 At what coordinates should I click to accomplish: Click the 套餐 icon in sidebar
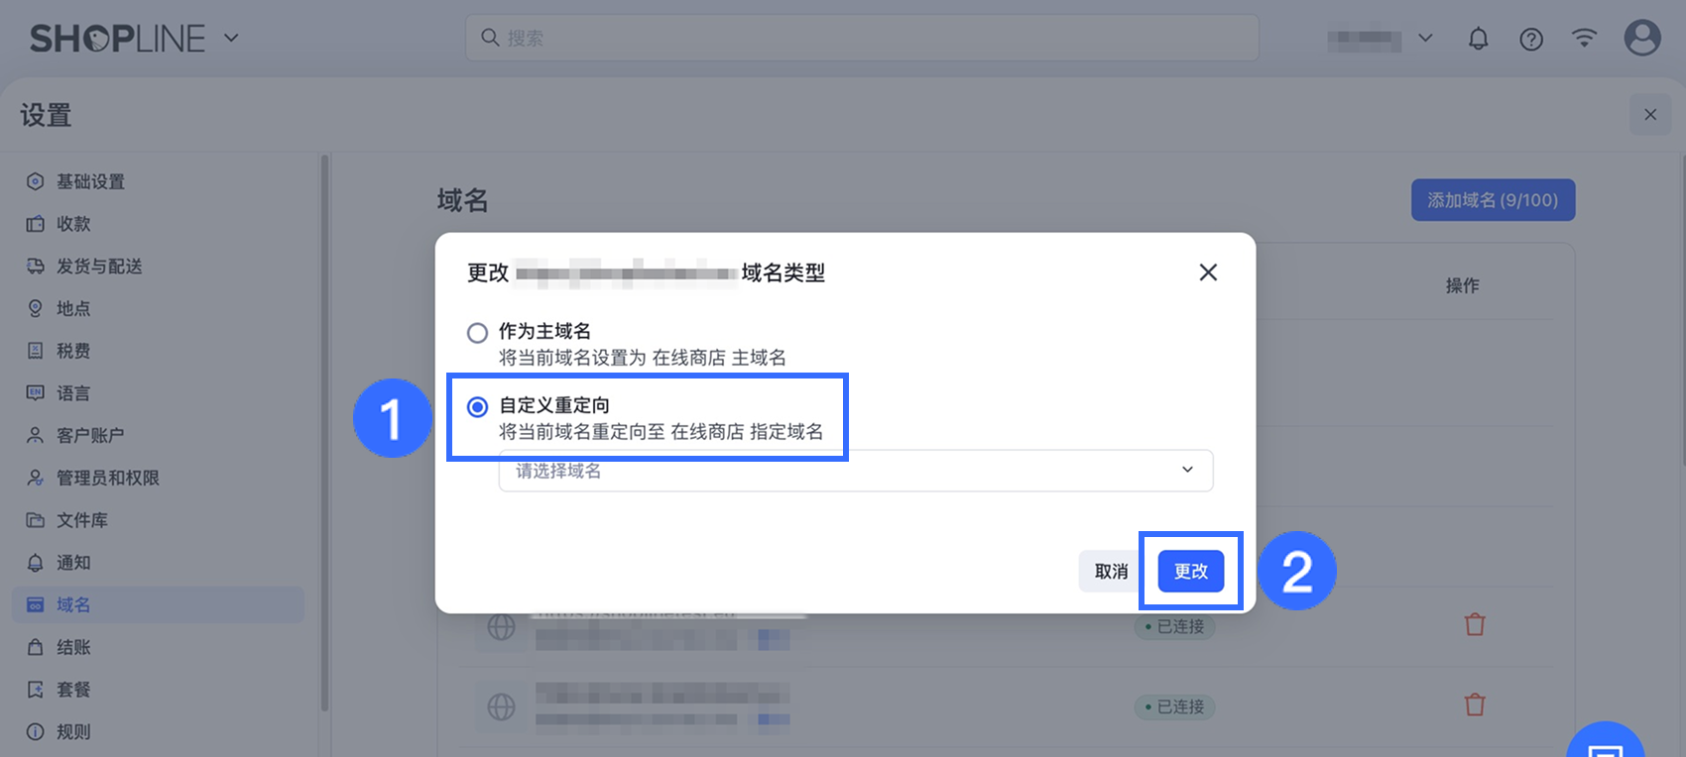click(x=35, y=690)
